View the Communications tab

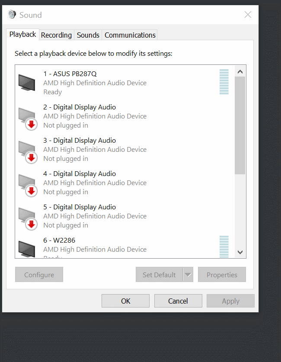point(129,35)
